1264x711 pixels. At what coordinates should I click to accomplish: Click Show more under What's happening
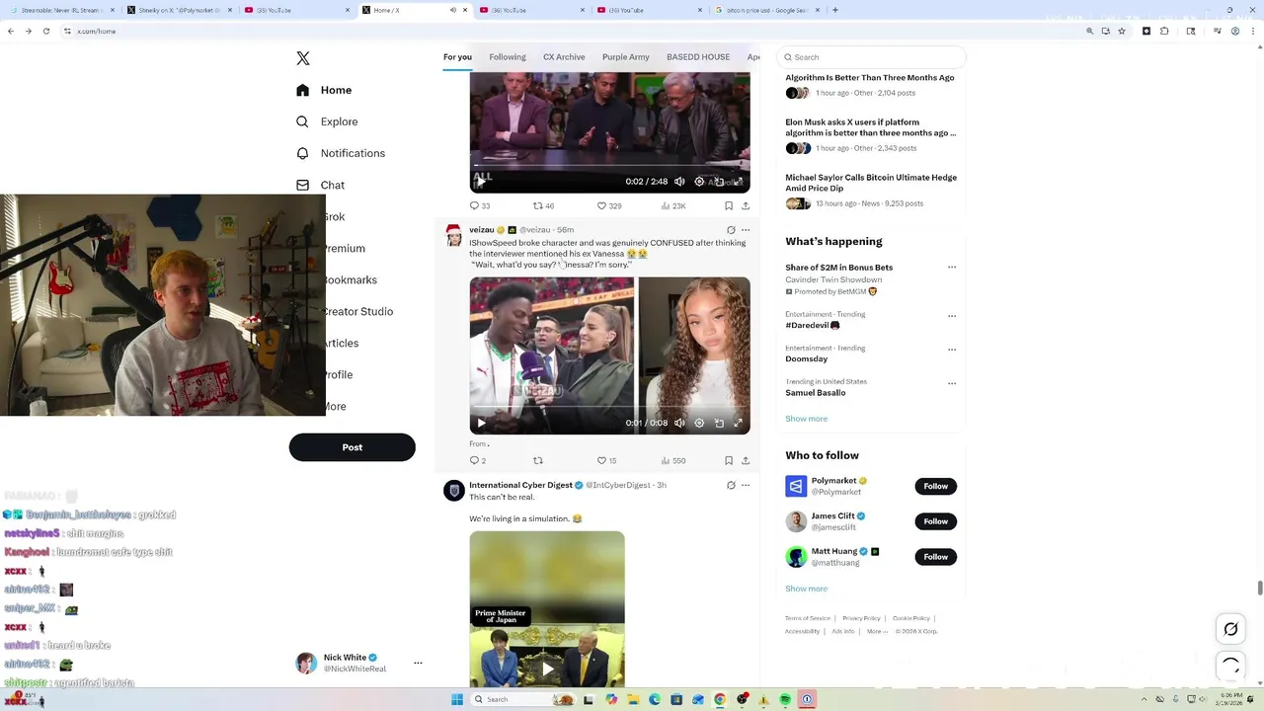(807, 419)
